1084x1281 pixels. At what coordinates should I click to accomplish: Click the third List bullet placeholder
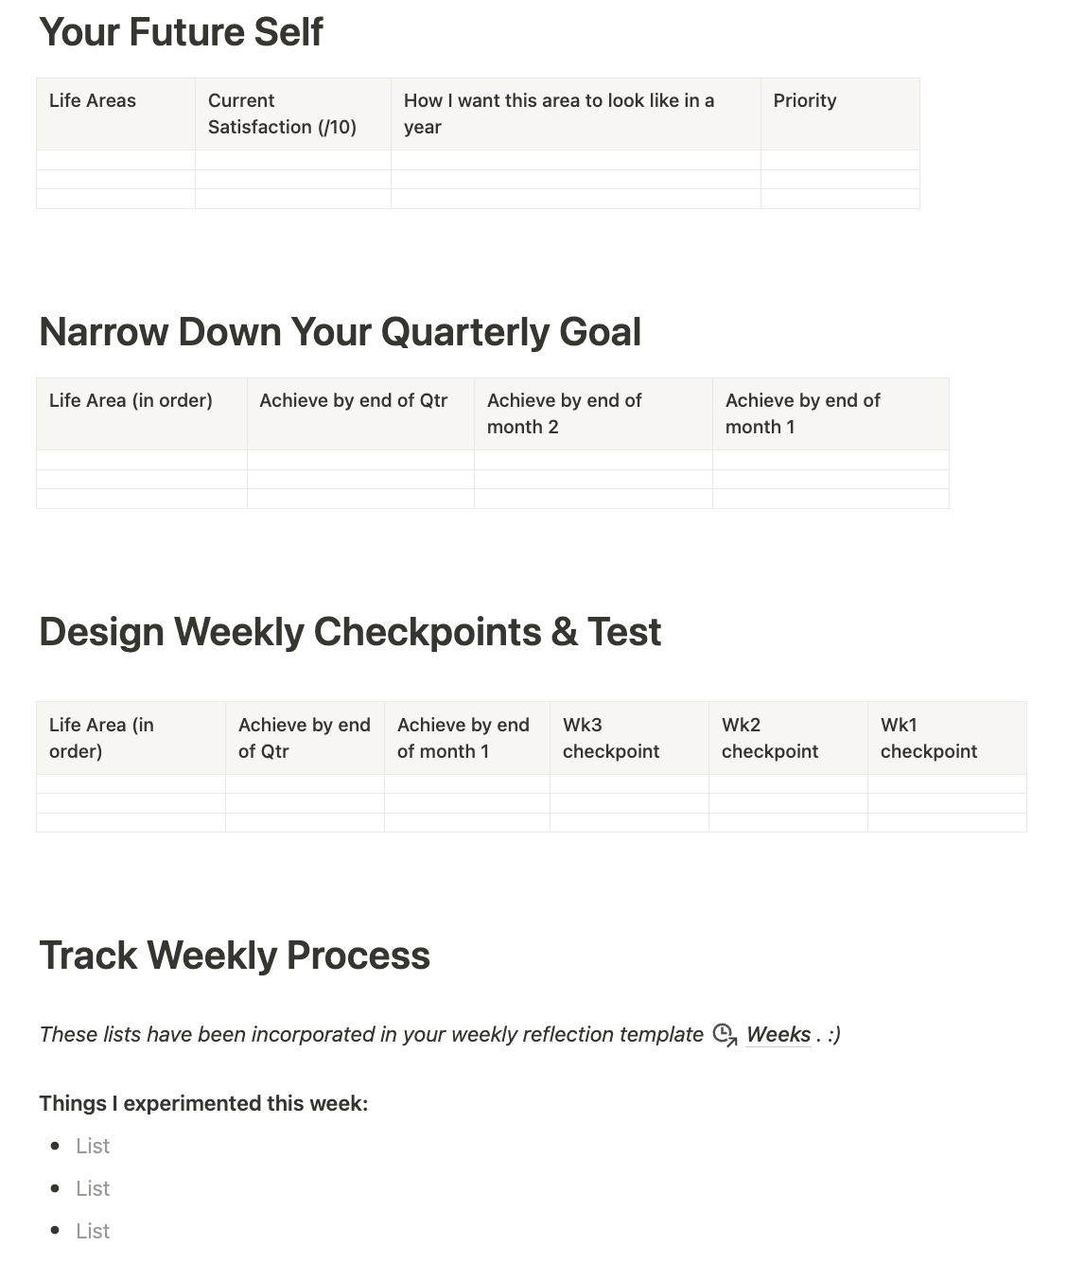tap(93, 1231)
